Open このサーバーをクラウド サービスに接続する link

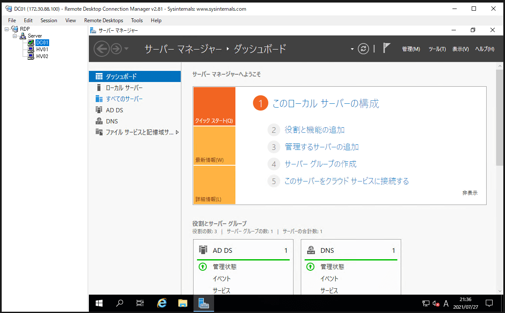pos(346,181)
